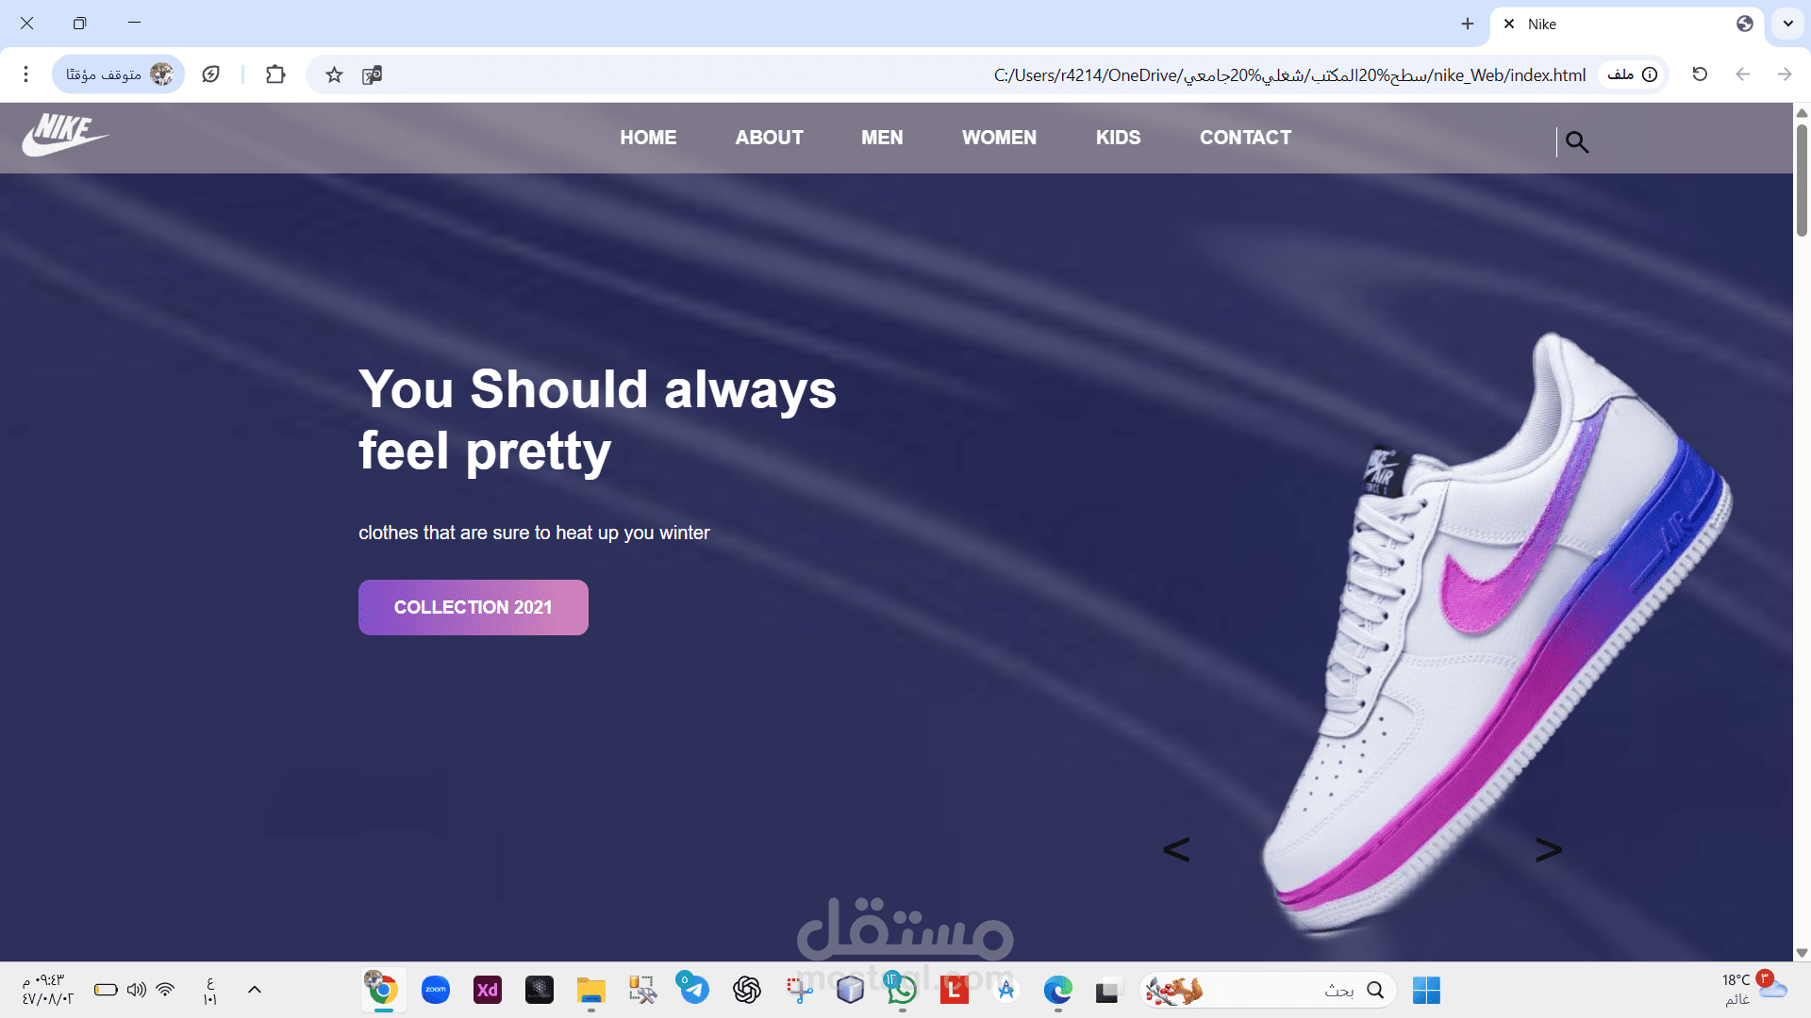Open Chrome from the taskbar
This screenshot has height=1018, width=1811.
(x=383, y=990)
